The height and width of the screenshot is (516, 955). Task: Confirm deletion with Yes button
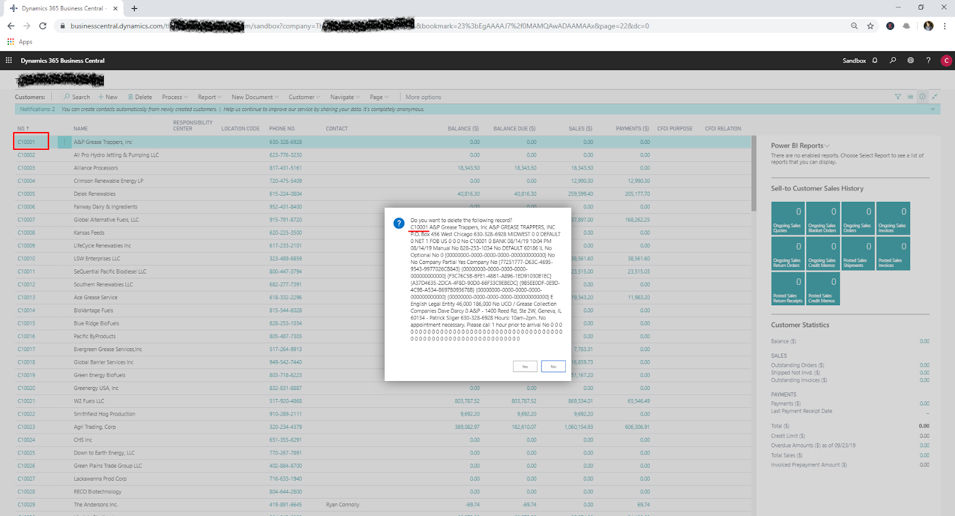tap(525, 366)
